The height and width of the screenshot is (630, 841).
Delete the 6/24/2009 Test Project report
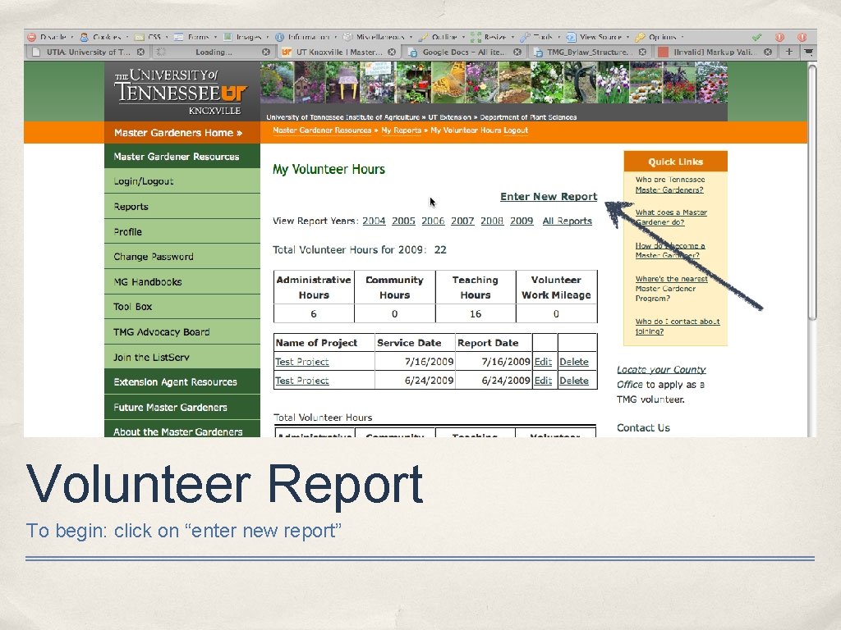coord(574,381)
